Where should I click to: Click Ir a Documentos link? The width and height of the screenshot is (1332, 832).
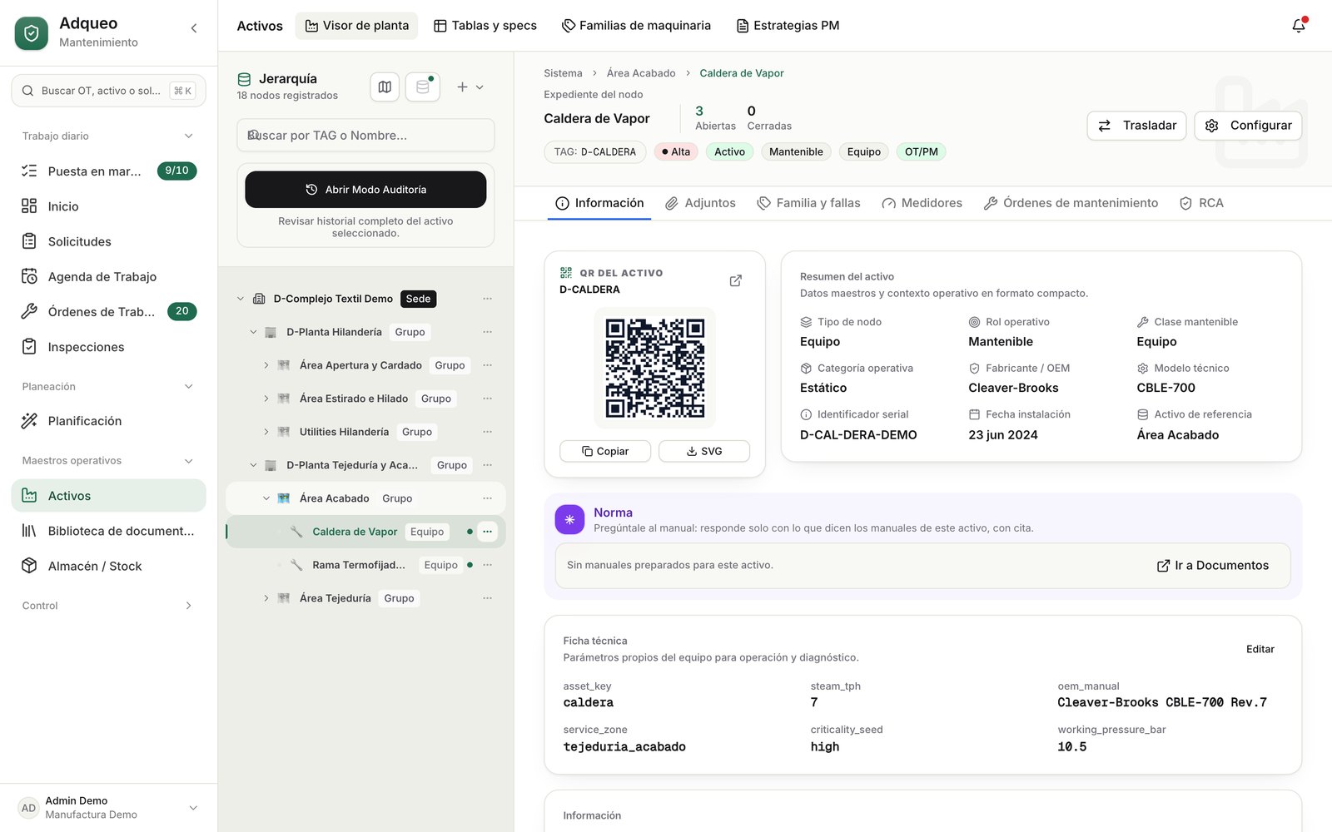[x=1213, y=566]
